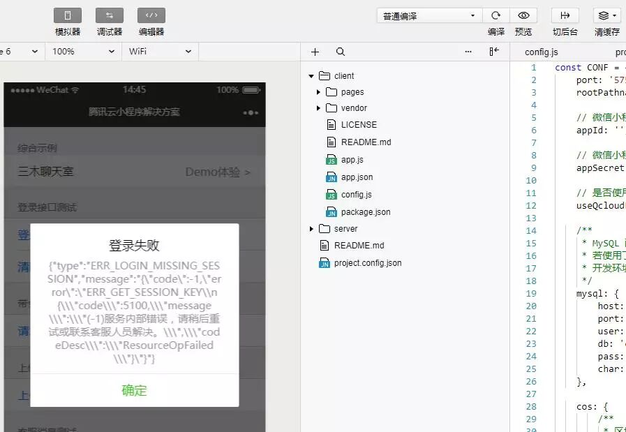
Task: Click the vendor folder icon
Action: pos(331,108)
